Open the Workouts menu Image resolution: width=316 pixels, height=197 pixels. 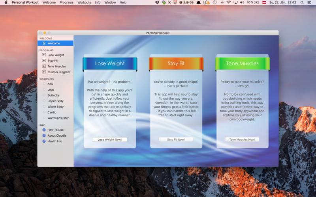(84, 2)
